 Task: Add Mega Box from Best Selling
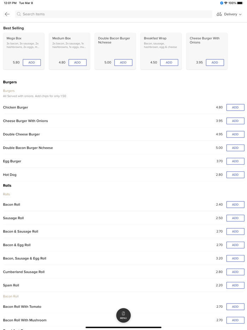pos(32,63)
